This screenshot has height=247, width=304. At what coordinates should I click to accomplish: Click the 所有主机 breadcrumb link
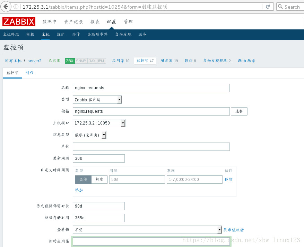coord(13,61)
